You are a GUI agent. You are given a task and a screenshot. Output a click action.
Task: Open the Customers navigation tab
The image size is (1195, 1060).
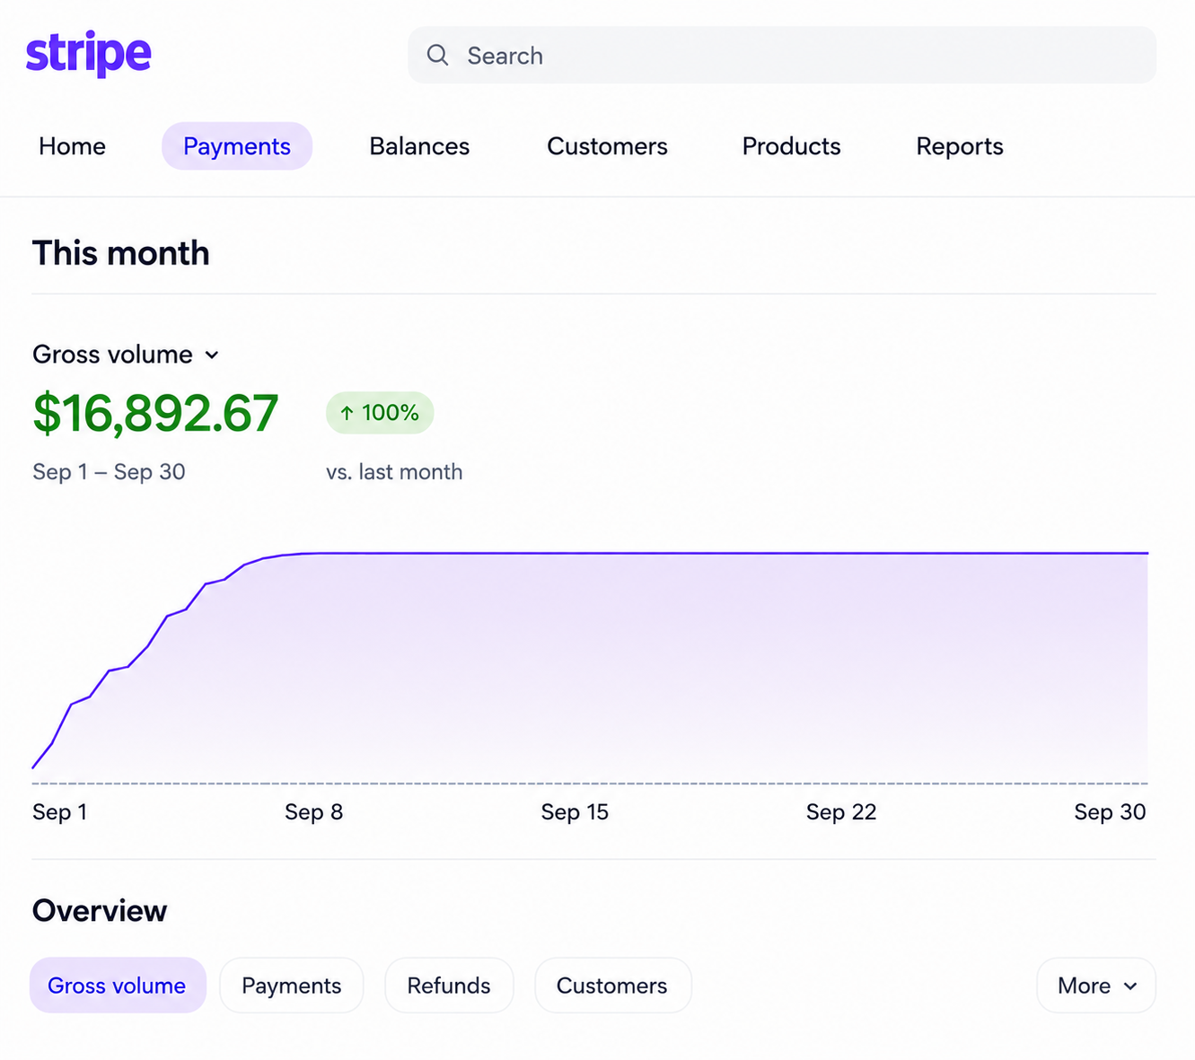pyautogui.click(x=607, y=146)
